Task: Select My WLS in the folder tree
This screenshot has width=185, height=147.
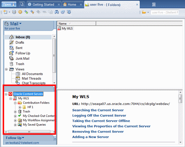Action: [x=23, y=98]
